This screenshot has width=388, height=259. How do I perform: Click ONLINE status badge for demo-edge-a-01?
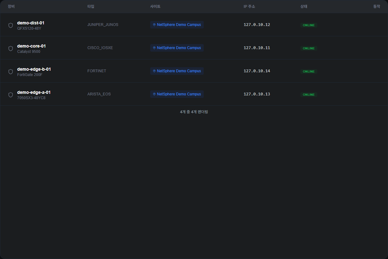[309, 94]
